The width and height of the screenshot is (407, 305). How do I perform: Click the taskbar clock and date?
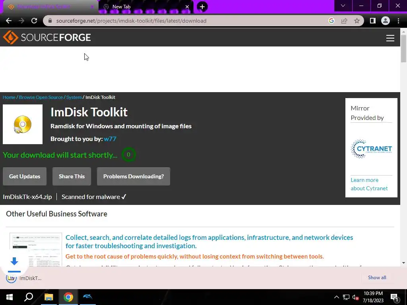(373, 297)
